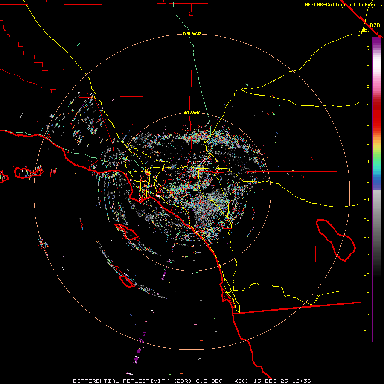Click the '-4' value on color scale
384x384 pixels.
pyautogui.click(x=367, y=256)
